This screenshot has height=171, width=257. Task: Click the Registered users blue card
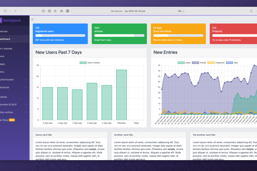click(60, 34)
